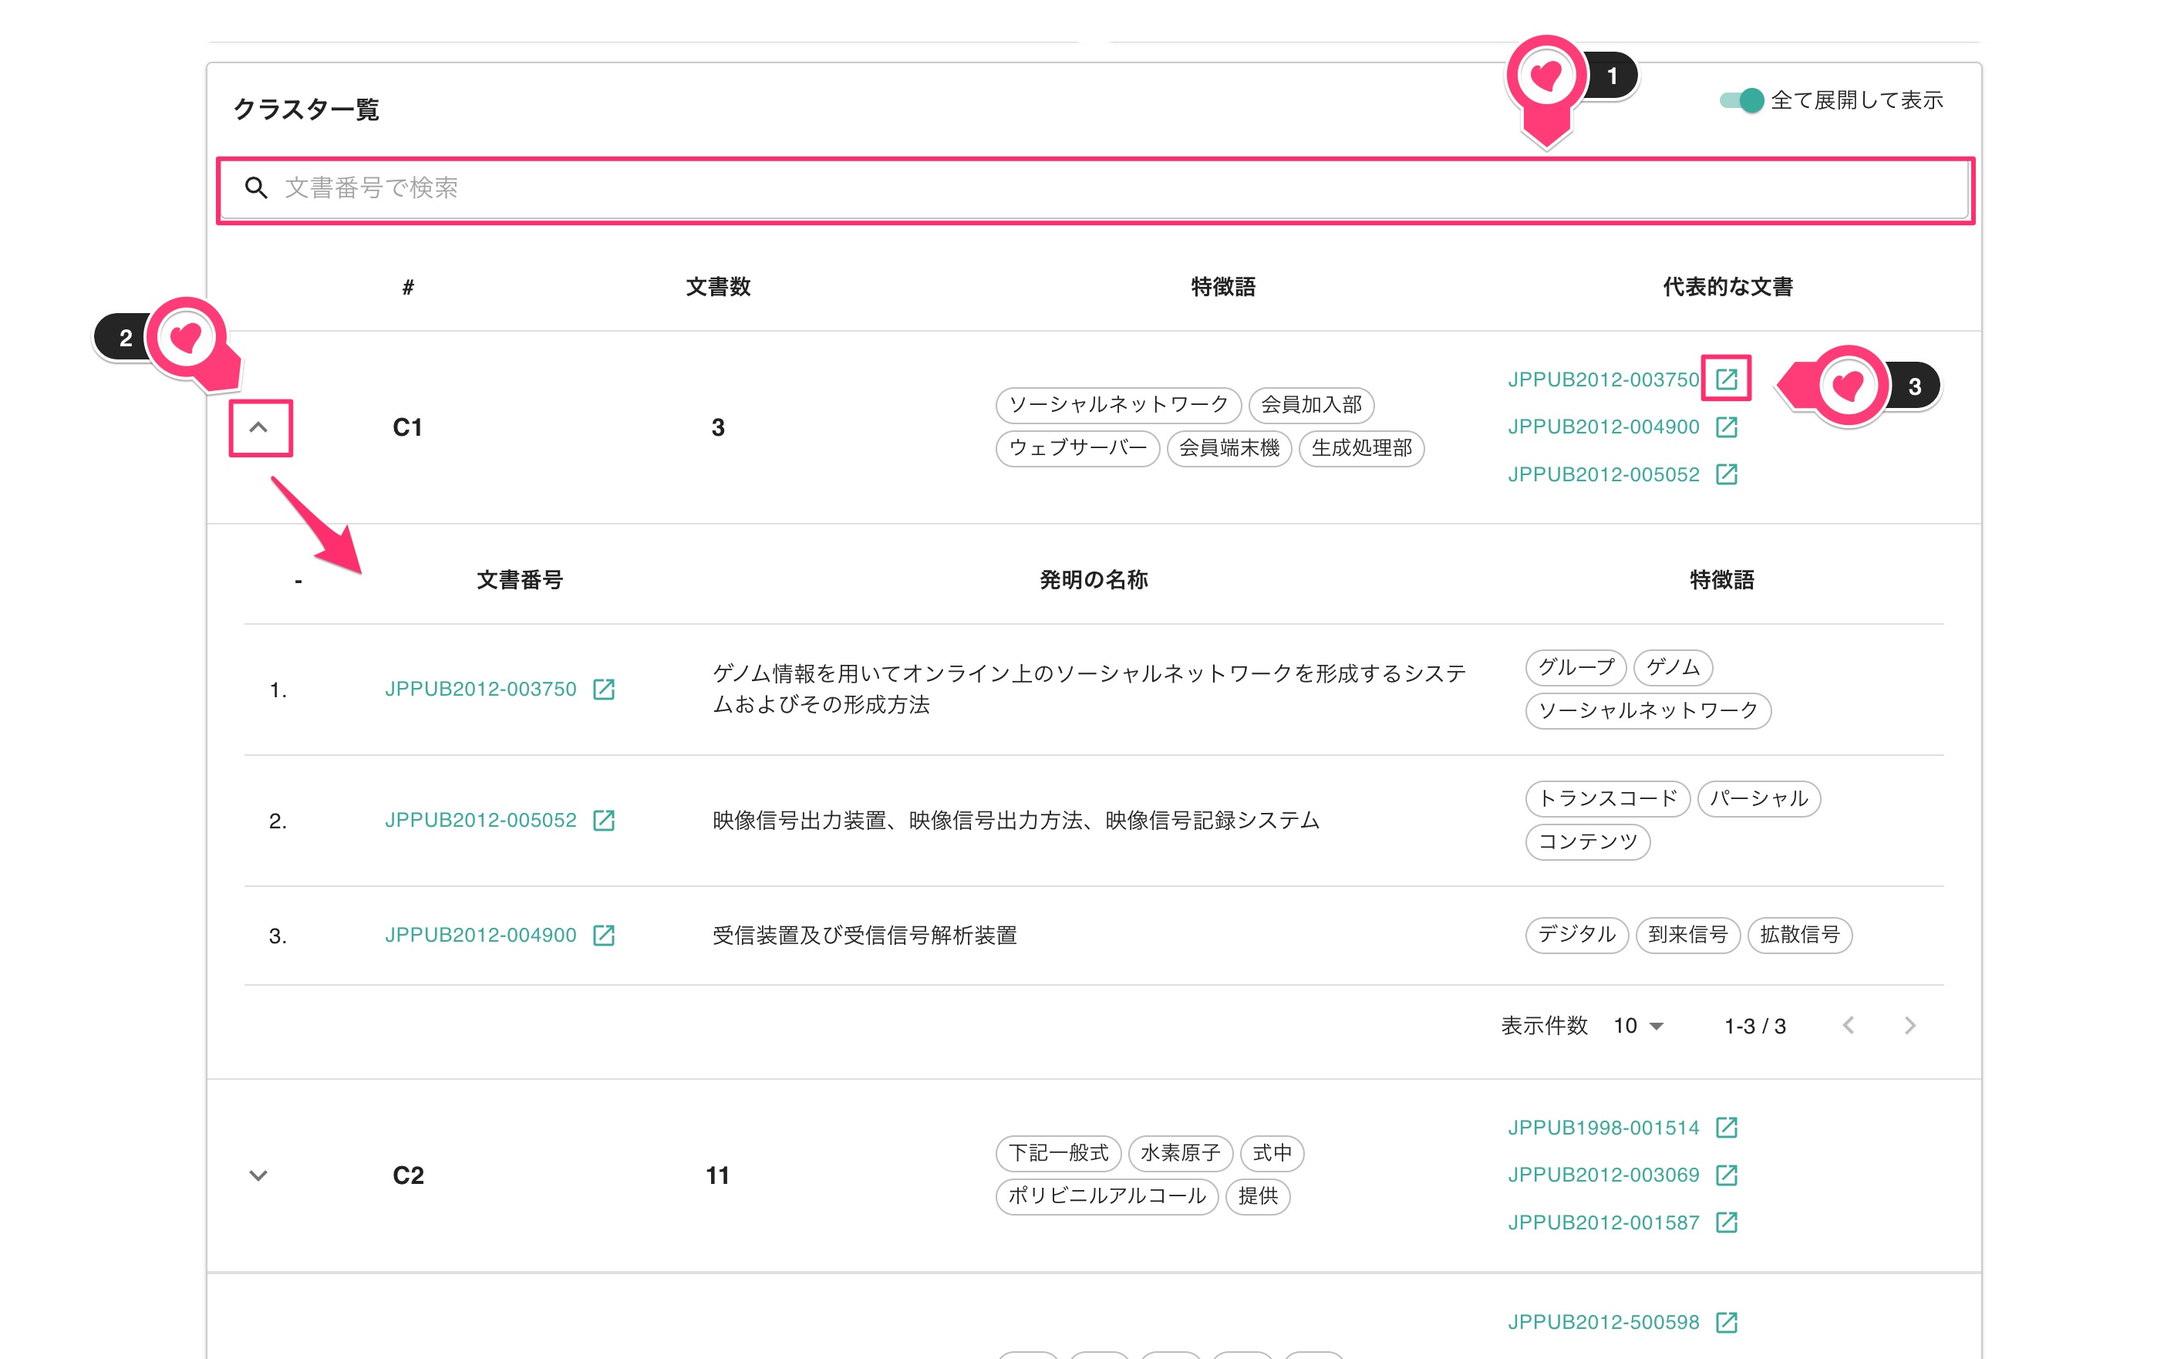Viewport: 2164px width, 1359px height.
Task: Go to next page of C1 documents
Action: 1910,1026
